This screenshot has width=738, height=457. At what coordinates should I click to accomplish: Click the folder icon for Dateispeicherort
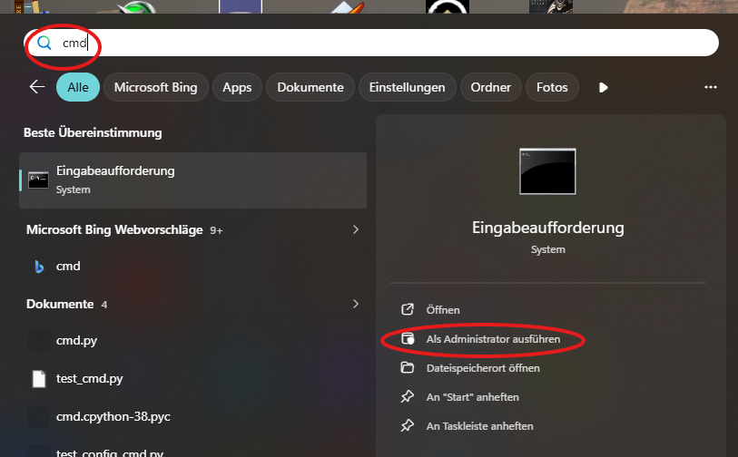(x=408, y=367)
